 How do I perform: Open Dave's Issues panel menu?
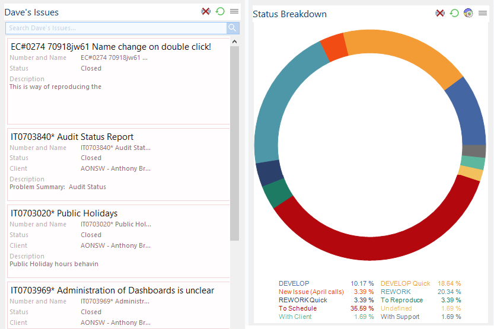[234, 11]
